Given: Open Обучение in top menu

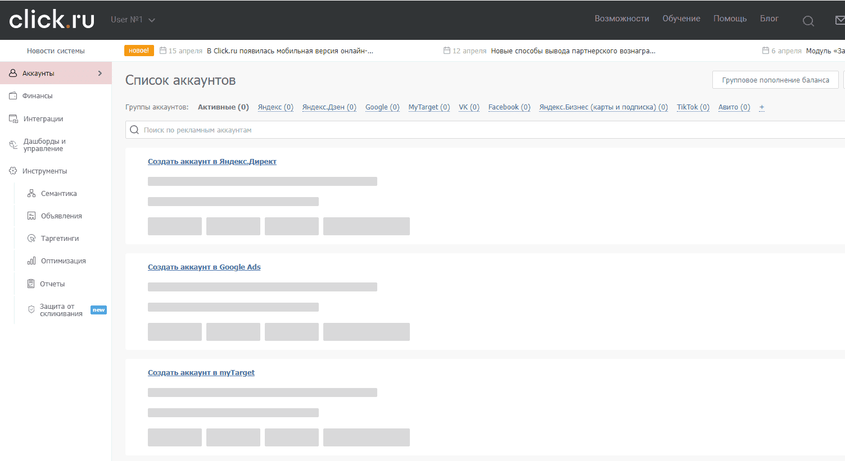Looking at the screenshot, I should pos(681,19).
